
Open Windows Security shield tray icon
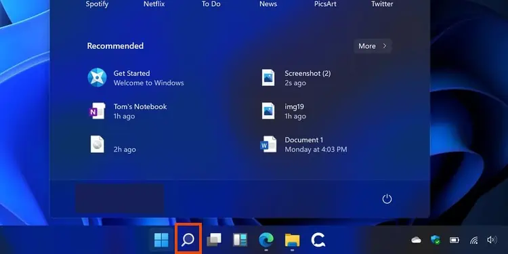pos(436,240)
